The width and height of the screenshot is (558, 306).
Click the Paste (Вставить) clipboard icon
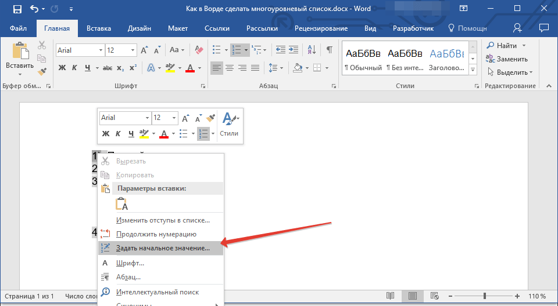tap(20, 53)
